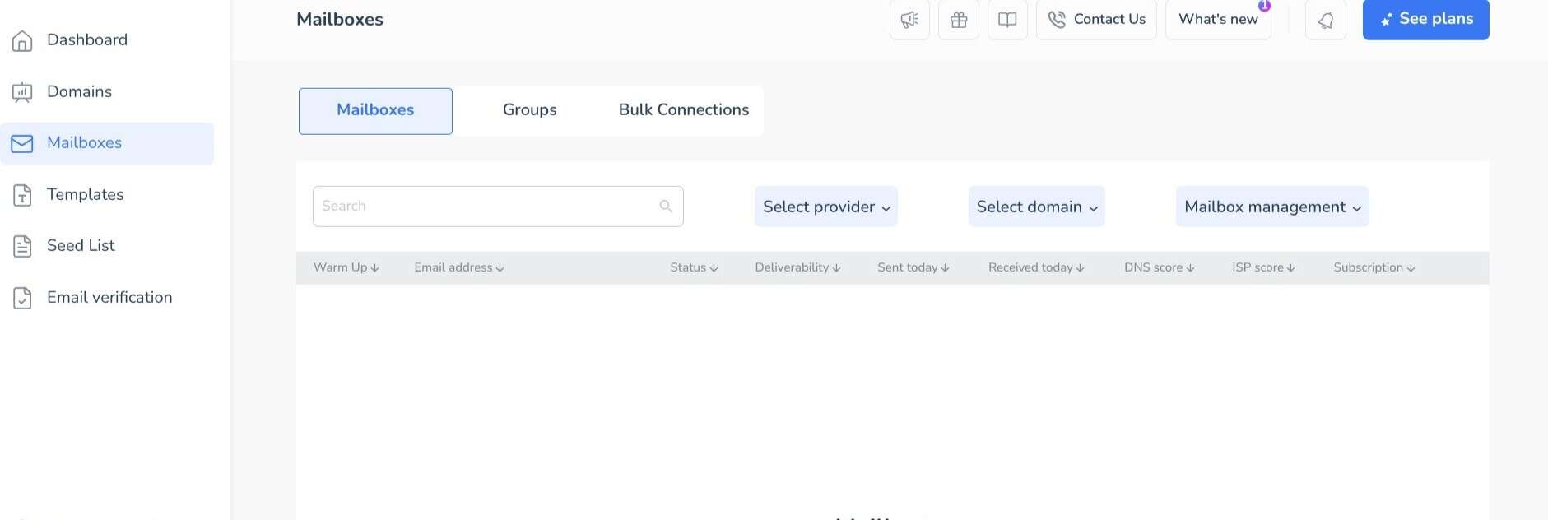
Task: Click the Contact Us button
Action: [x=1096, y=20]
